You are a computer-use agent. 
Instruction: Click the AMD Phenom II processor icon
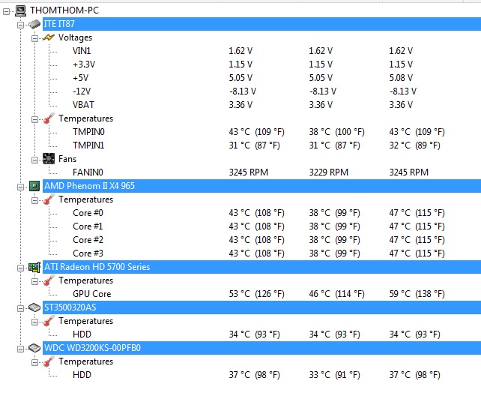34,186
